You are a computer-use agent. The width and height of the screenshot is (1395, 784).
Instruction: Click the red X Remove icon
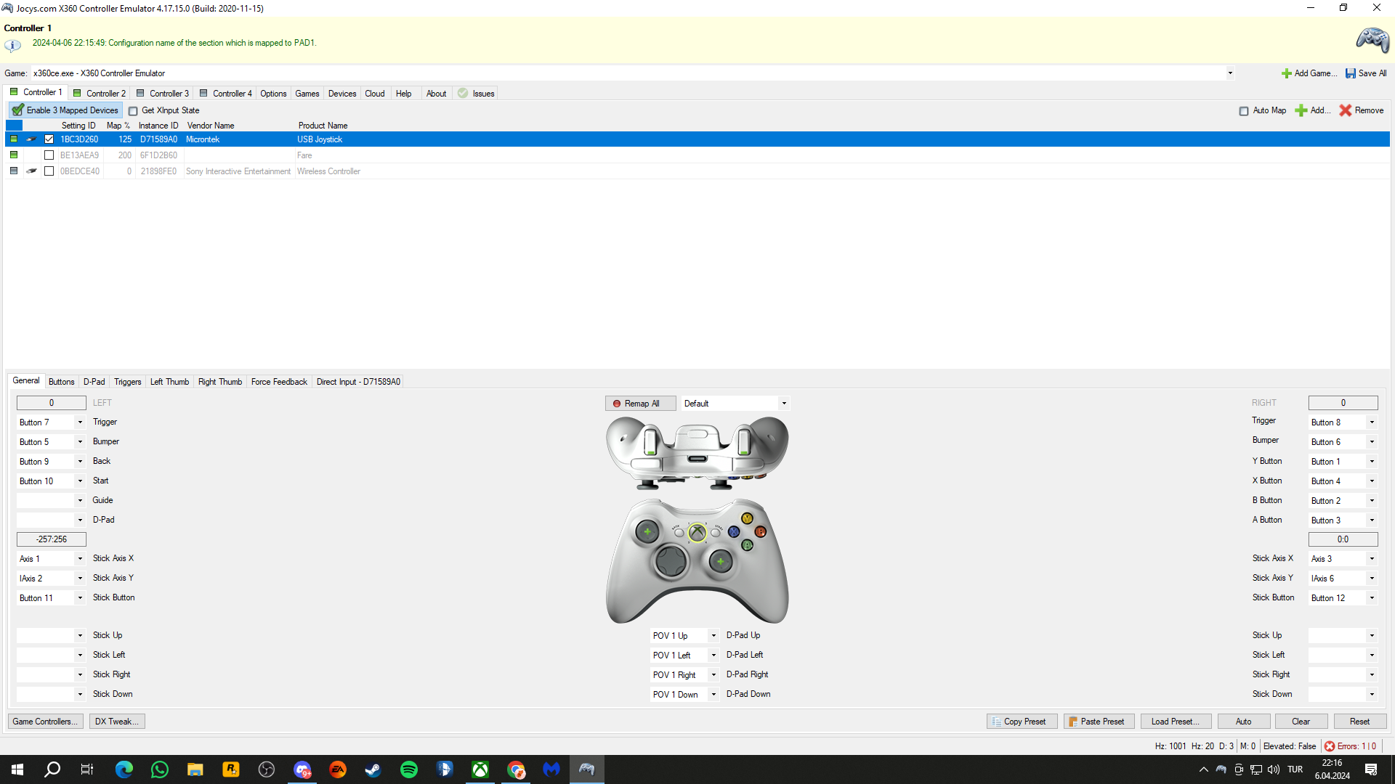(1345, 110)
